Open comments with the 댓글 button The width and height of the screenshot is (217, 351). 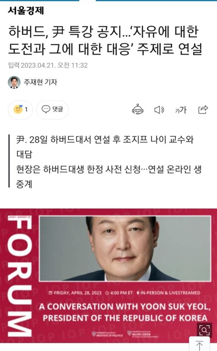[52, 109]
